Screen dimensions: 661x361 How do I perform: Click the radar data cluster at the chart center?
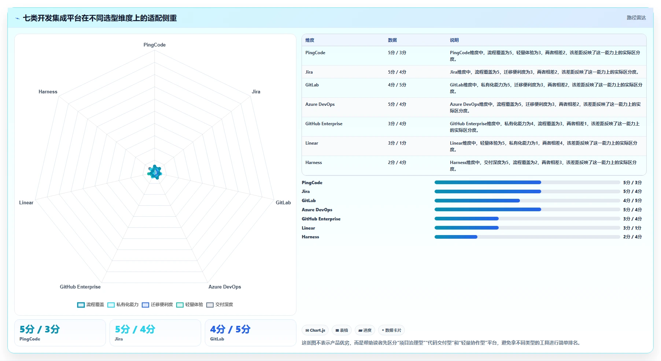click(x=155, y=172)
